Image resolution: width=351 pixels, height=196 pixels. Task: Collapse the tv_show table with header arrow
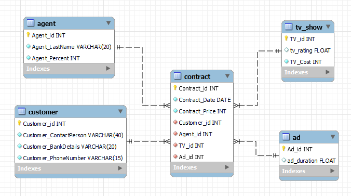[328, 27]
